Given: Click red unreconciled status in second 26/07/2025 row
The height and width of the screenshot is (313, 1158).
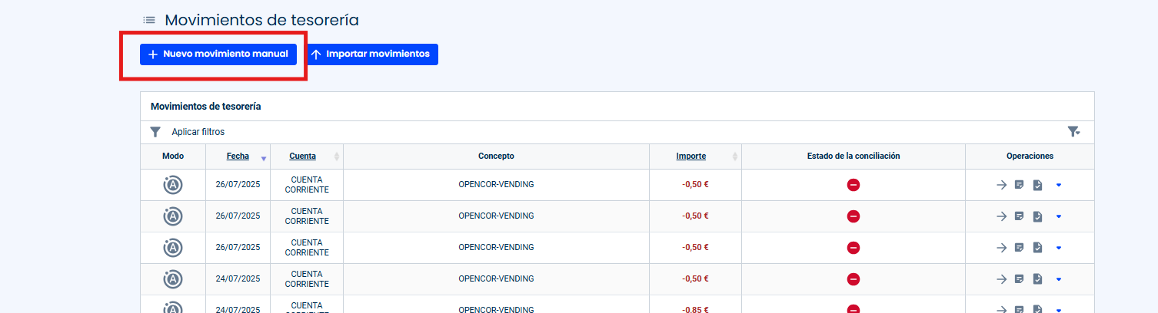Looking at the screenshot, I should [854, 216].
